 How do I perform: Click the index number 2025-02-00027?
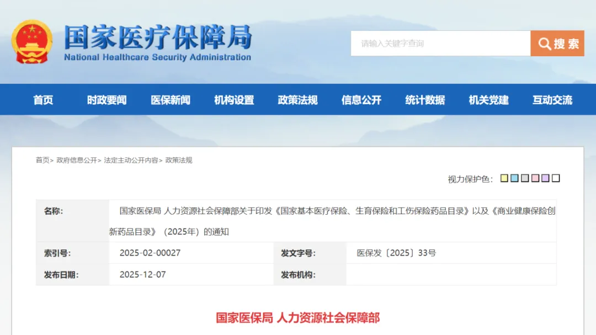150,253
